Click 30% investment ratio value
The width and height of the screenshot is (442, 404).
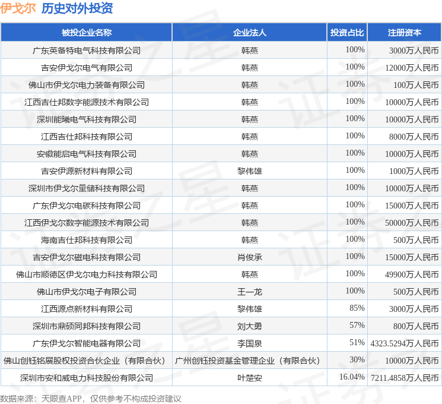click(x=357, y=359)
